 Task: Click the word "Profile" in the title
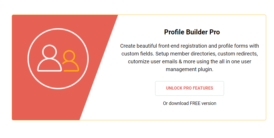(174, 32)
